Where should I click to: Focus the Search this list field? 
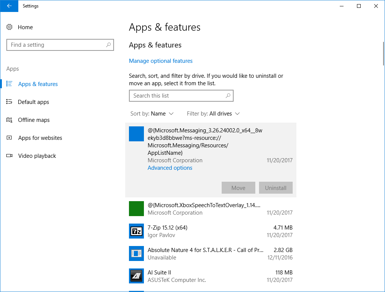point(181,96)
